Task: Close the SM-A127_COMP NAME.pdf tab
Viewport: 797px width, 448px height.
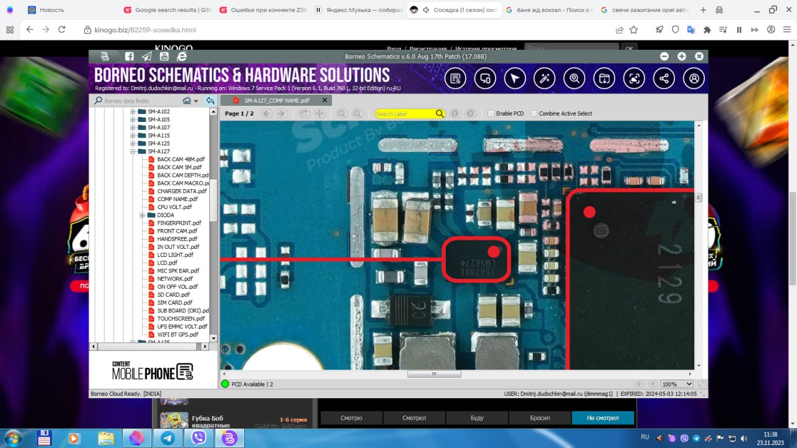Action: pos(325,100)
